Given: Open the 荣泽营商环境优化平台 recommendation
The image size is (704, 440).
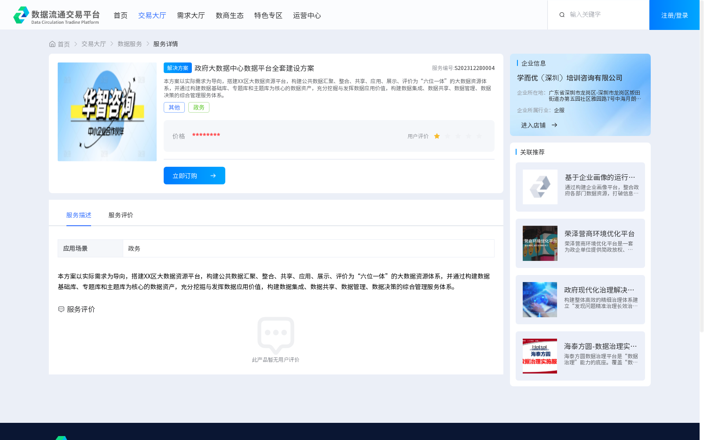Looking at the screenshot, I should pyautogui.click(x=580, y=243).
